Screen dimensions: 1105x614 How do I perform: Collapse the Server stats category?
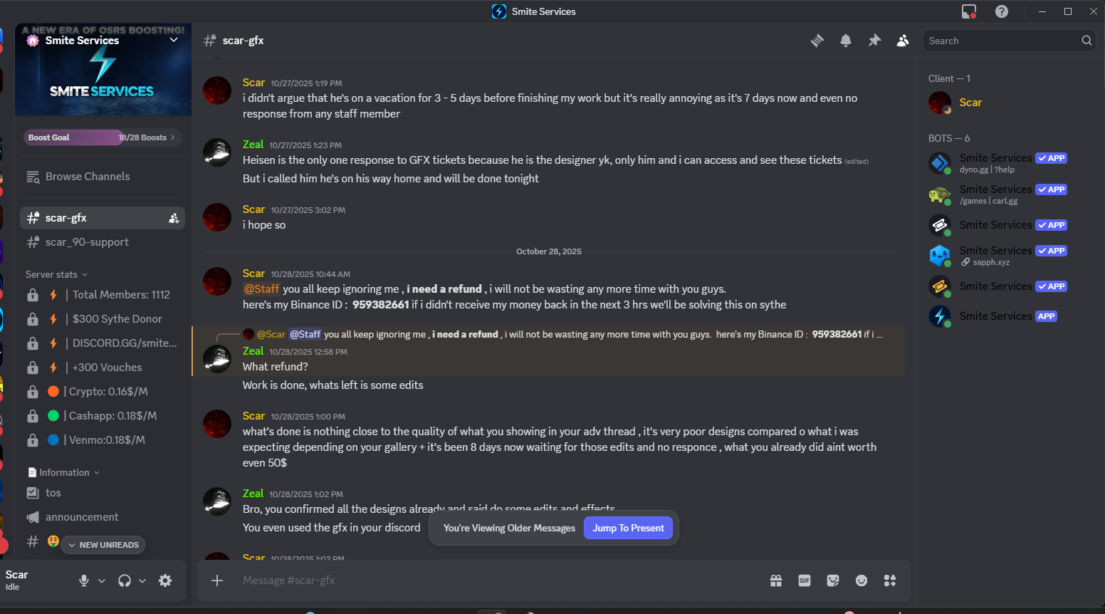tap(56, 274)
